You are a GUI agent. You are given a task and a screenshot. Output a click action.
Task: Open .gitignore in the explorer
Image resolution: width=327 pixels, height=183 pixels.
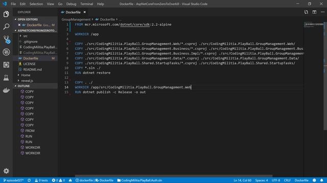(x=31, y=42)
